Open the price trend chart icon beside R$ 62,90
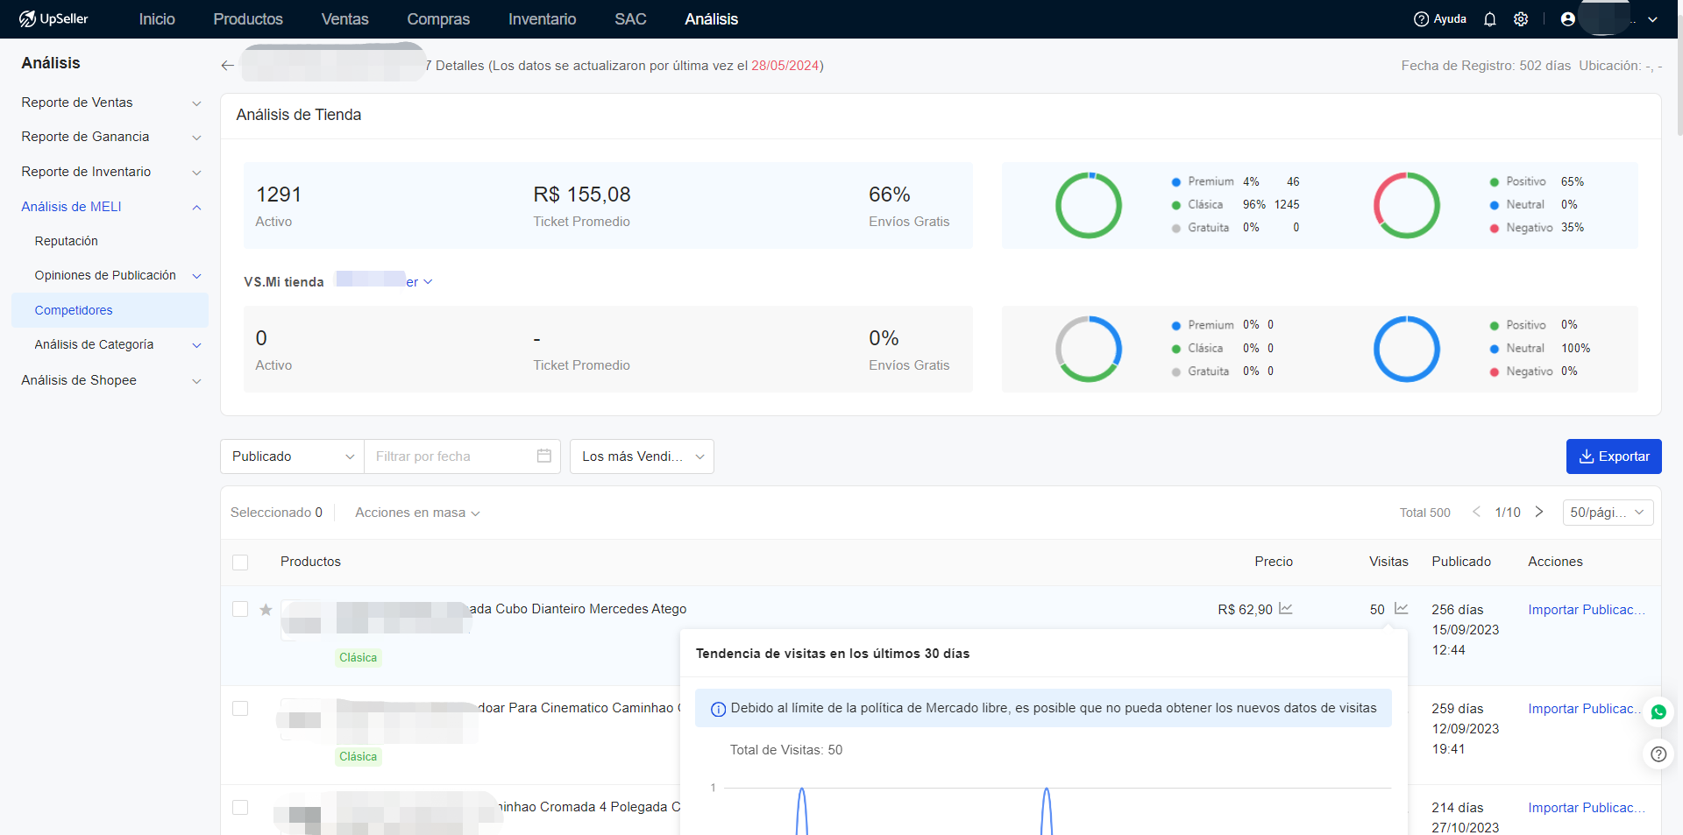 pyautogui.click(x=1286, y=608)
